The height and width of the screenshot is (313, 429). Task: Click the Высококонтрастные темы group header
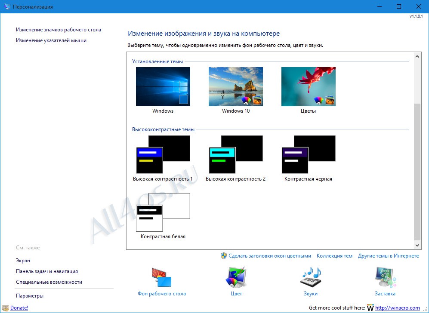[x=163, y=129]
